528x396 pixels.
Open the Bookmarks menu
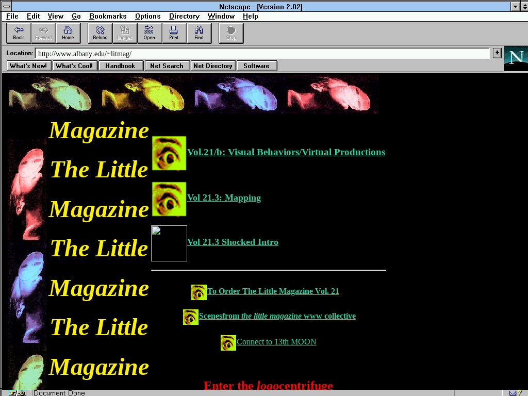click(x=108, y=16)
